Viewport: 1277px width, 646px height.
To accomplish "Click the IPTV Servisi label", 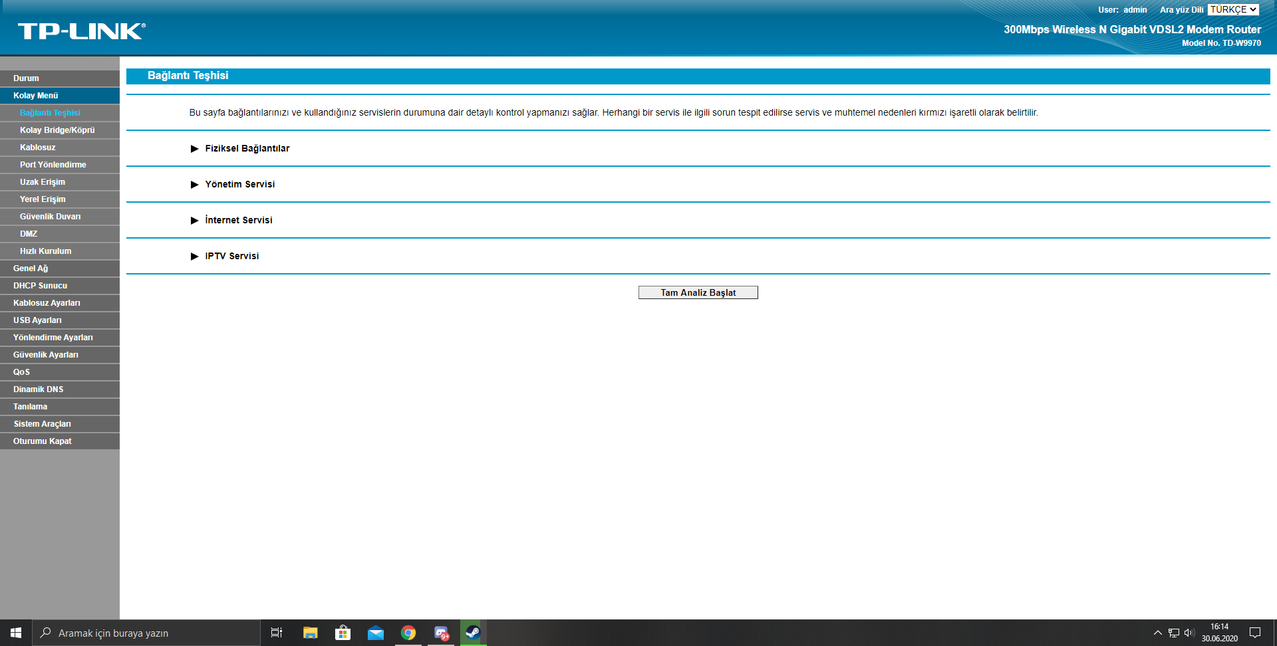I will pos(232,257).
